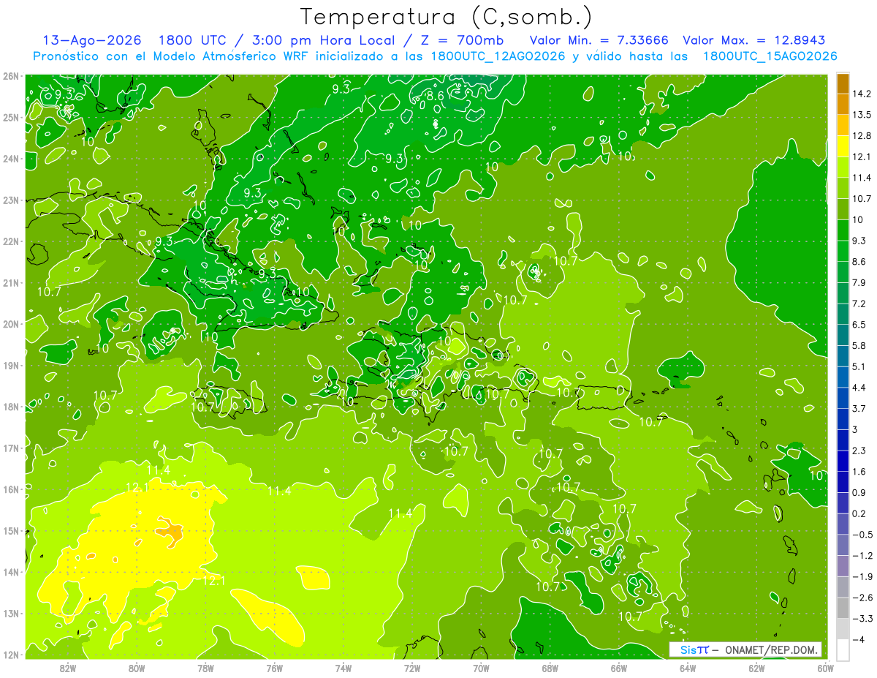Click the 76W longitude axis label
This screenshot has width=877, height=678.
tap(274, 668)
